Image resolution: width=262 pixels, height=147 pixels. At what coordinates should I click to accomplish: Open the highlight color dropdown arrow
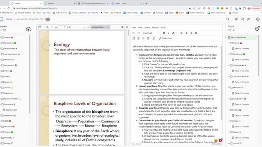click(177, 33)
